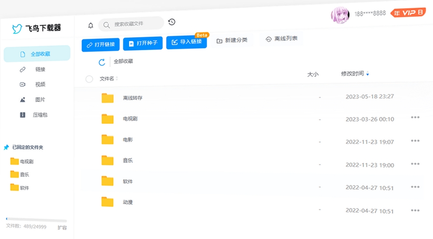This screenshot has height=239, width=433.
Task: Switch to 全部收藏 in the sidebar
Action: pos(40,54)
